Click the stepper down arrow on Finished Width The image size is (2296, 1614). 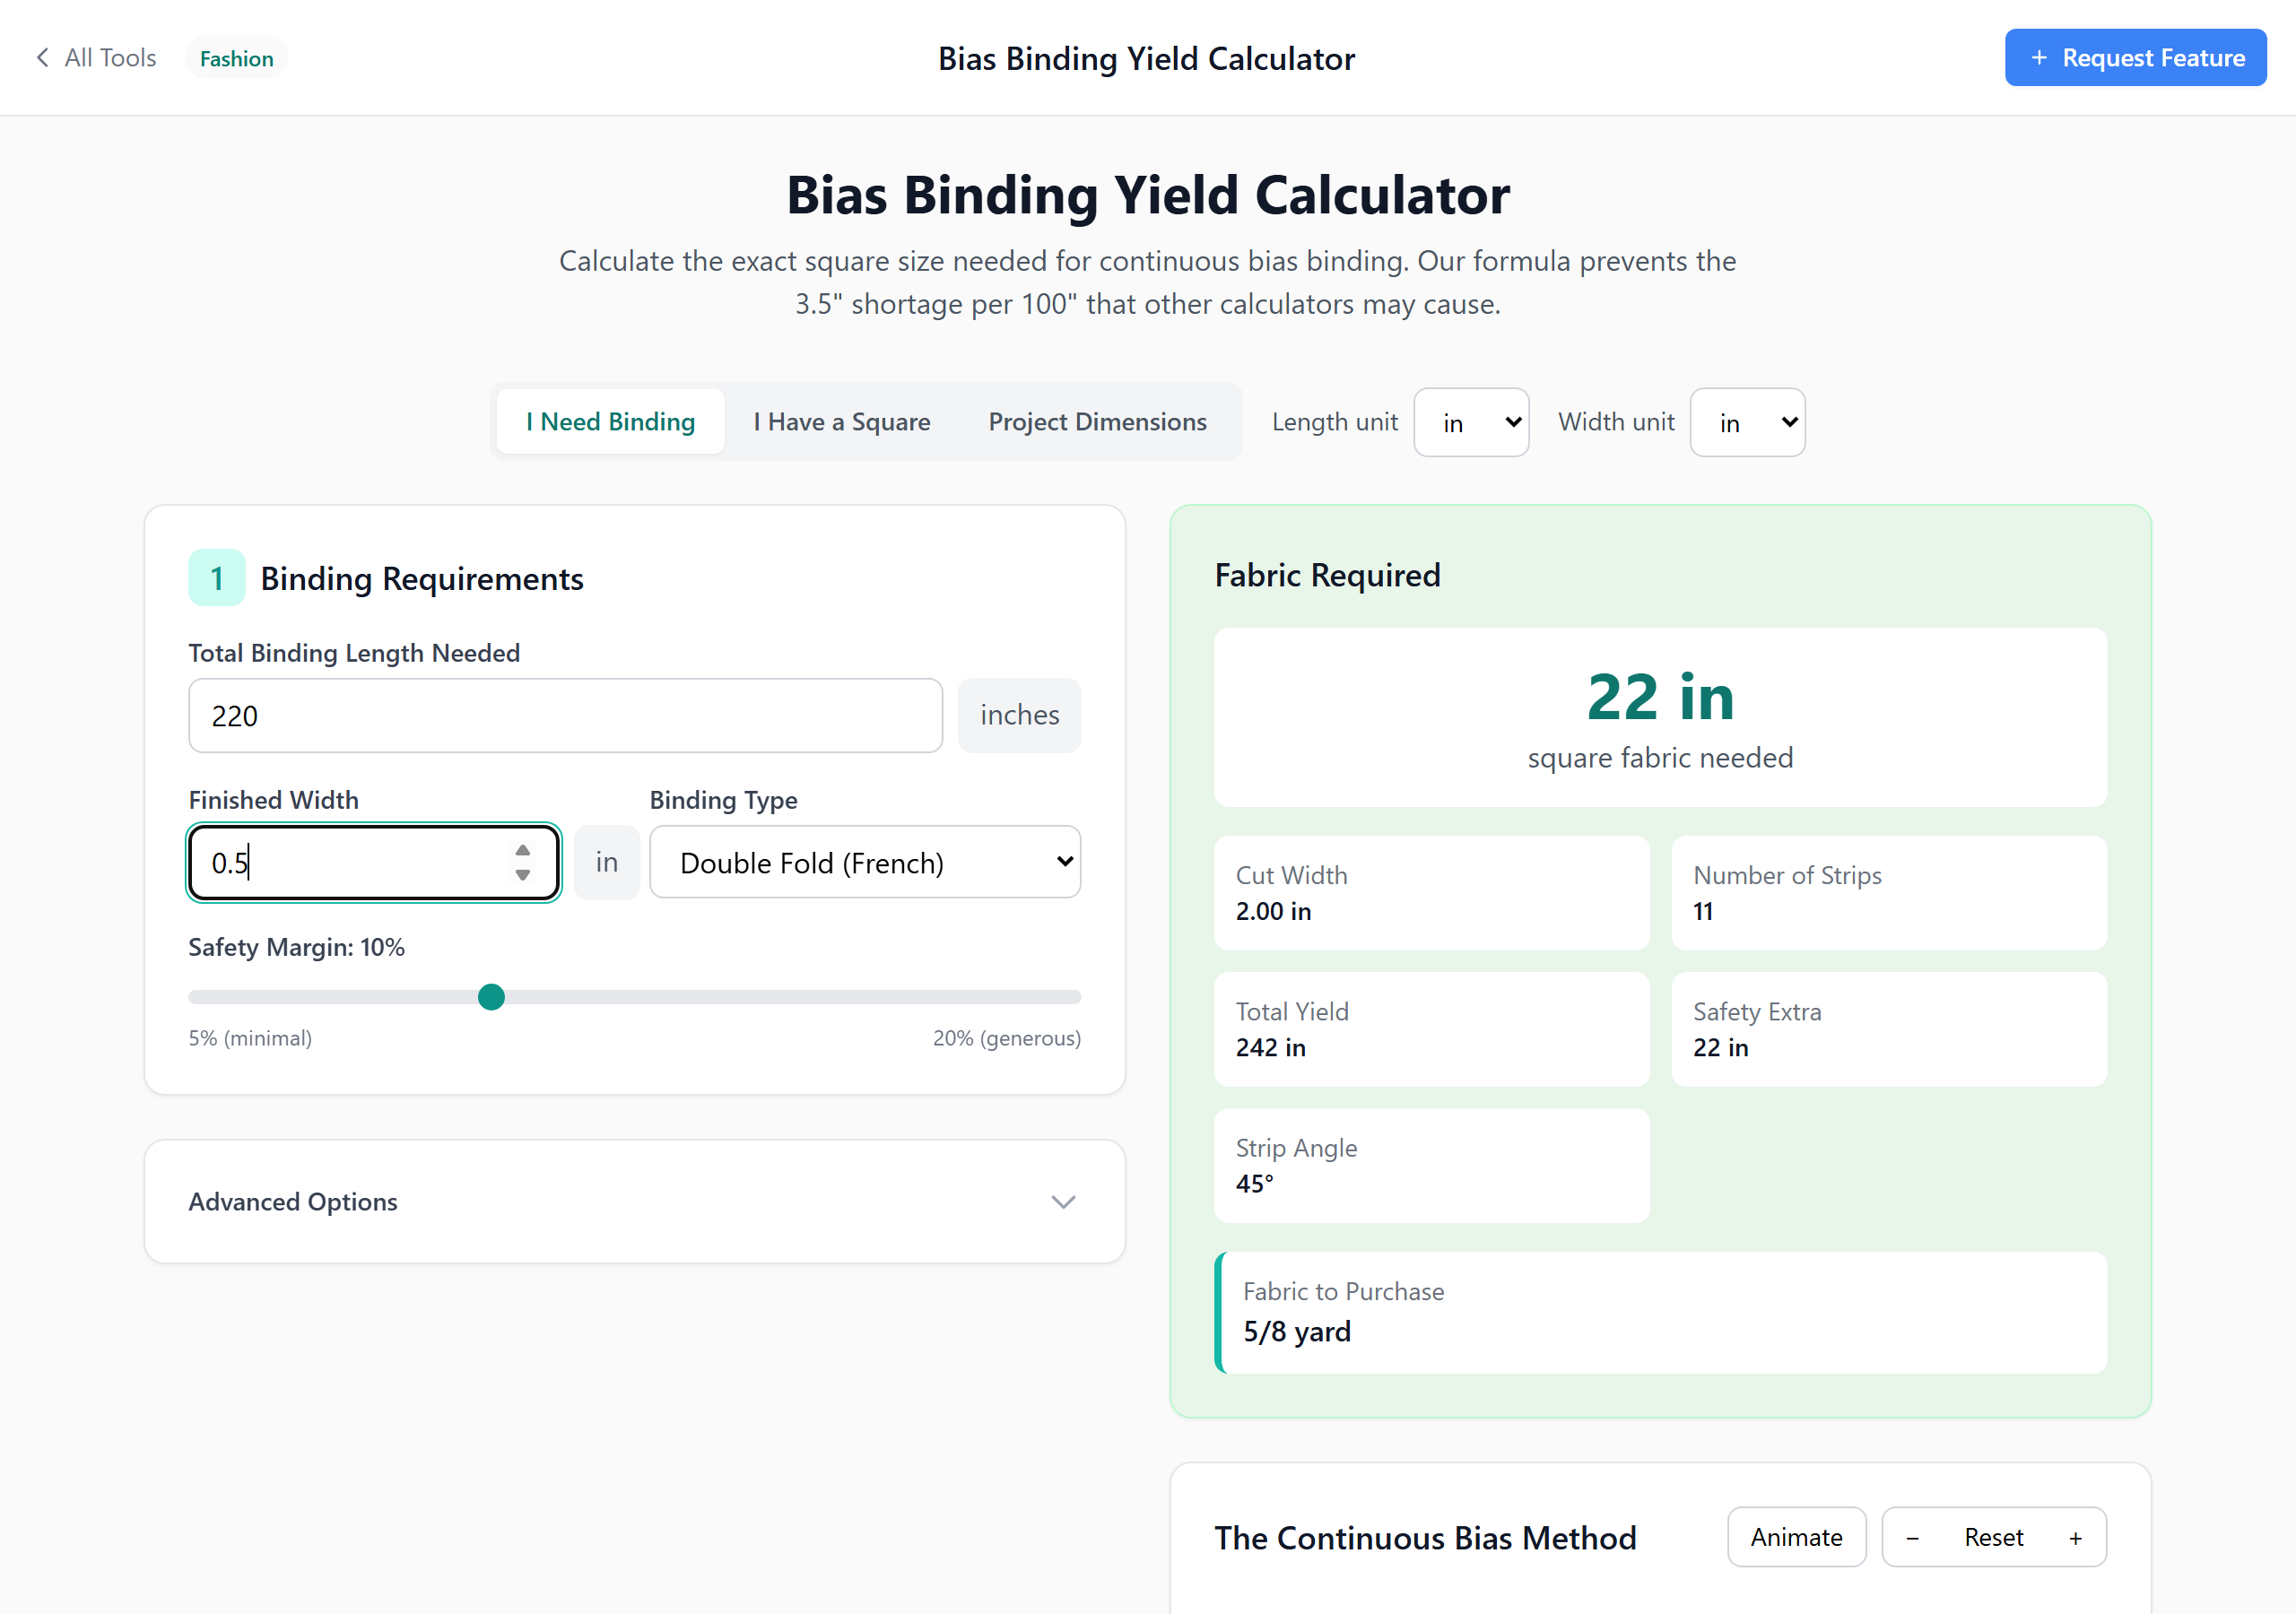pyautogui.click(x=521, y=876)
